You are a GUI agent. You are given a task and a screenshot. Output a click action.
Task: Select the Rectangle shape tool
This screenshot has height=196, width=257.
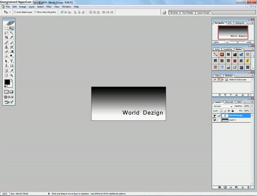(11, 66)
